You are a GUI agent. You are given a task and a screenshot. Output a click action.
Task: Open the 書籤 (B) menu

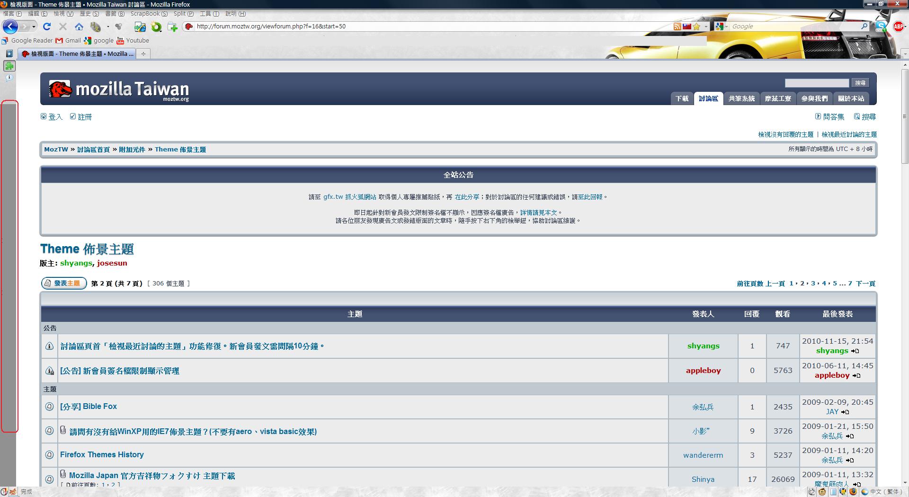115,14
